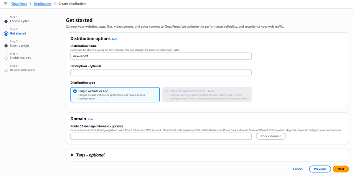Click the Distribution name input field
Screen dimensions: 353x177
click(161, 56)
